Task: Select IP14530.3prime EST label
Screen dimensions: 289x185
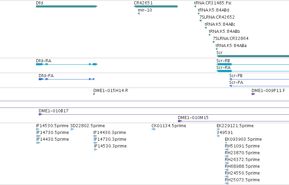Action: pos(110,146)
